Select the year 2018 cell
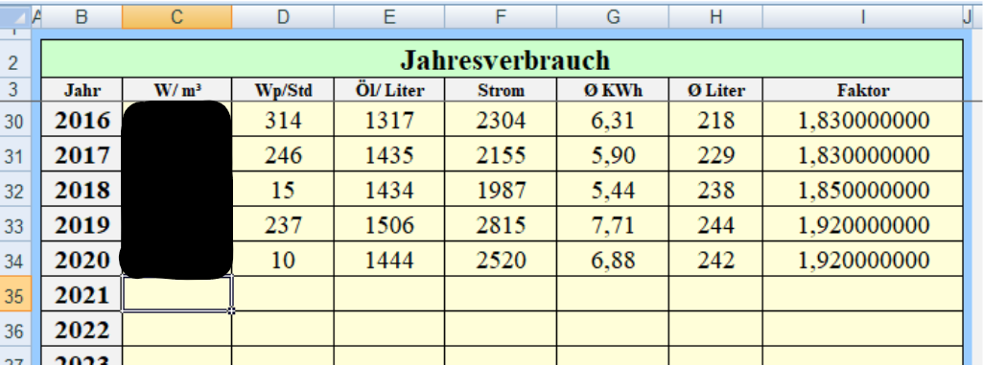The image size is (983, 365). pos(82,190)
